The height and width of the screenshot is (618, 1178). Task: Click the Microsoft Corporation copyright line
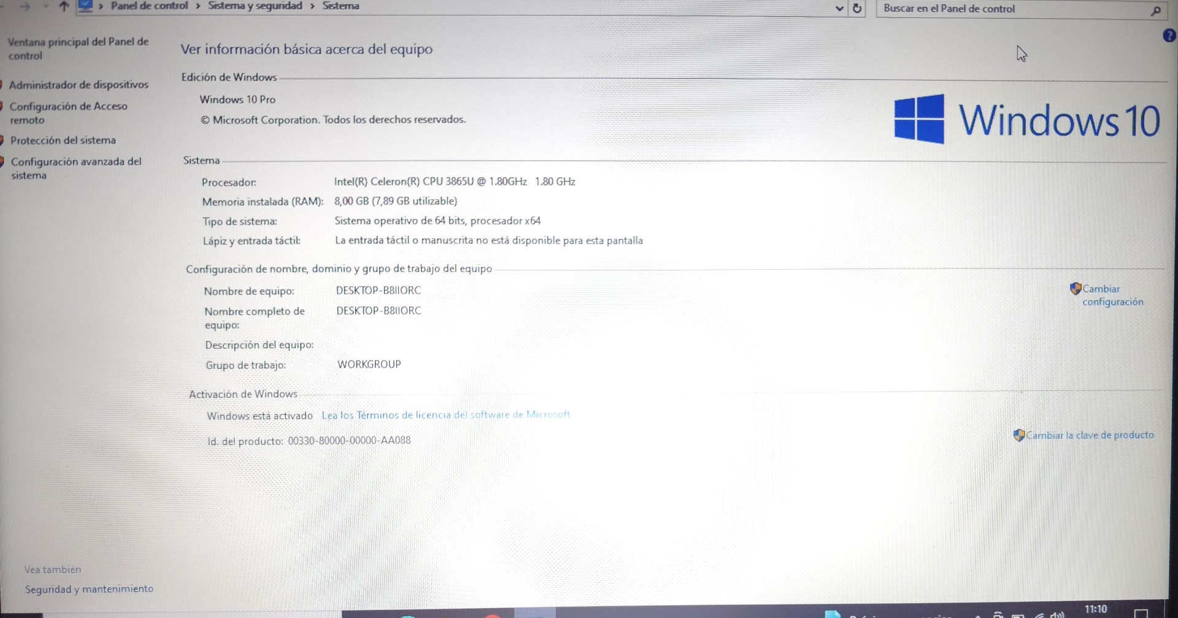333,120
